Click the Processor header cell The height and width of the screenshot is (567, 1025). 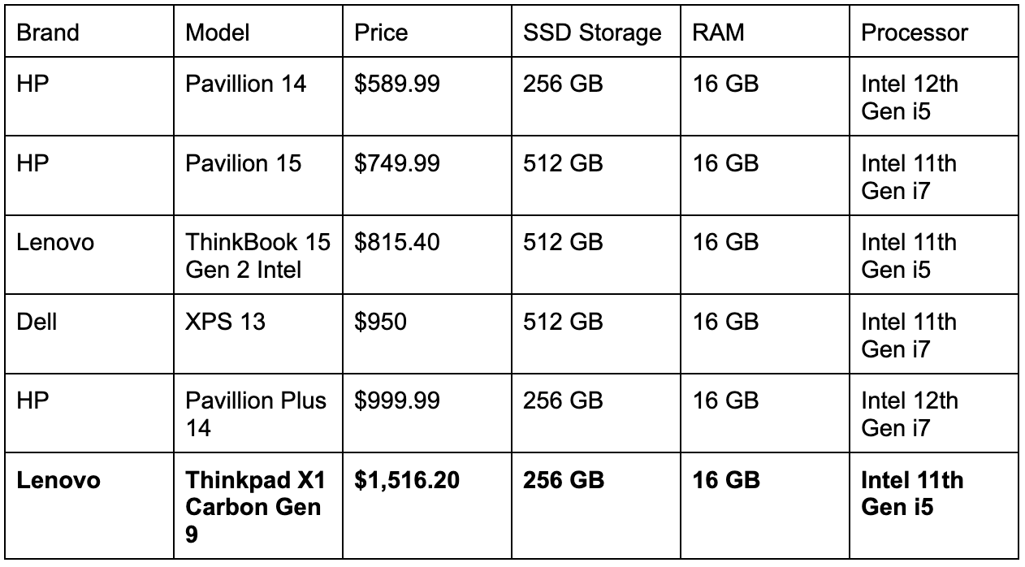click(915, 32)
